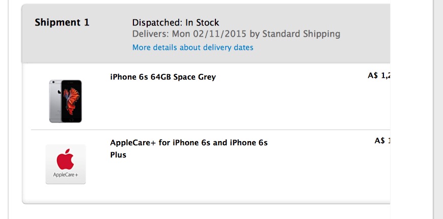443x219 pixels.
Task: Click the word Plus on AppleCare+ second line
Action: click(118, 155)
